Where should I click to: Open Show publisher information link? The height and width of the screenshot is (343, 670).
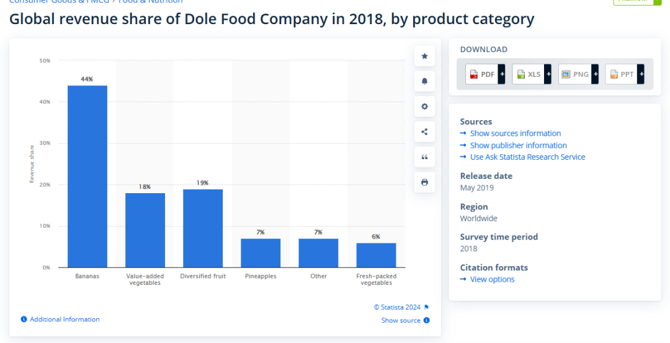[518, 145]
